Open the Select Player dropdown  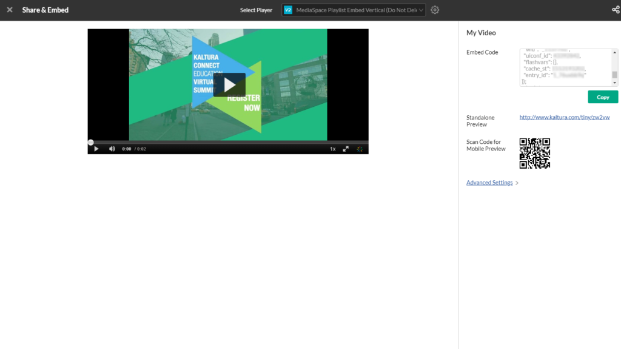(354, 10)
